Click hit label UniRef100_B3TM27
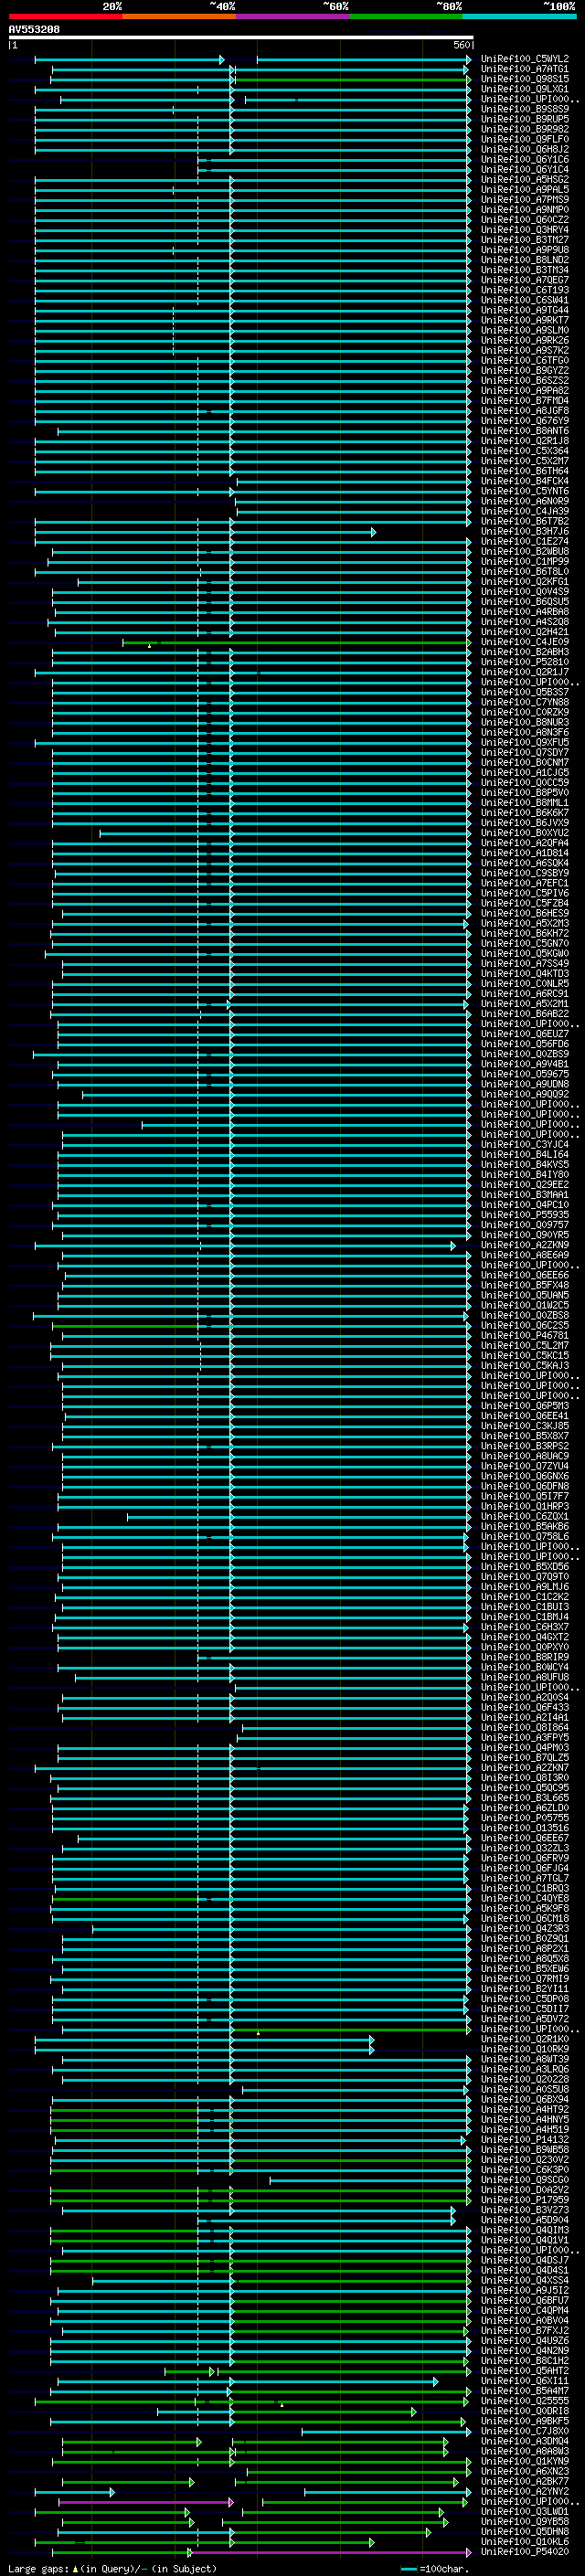Screen dimensions: 585x2576 525,239
